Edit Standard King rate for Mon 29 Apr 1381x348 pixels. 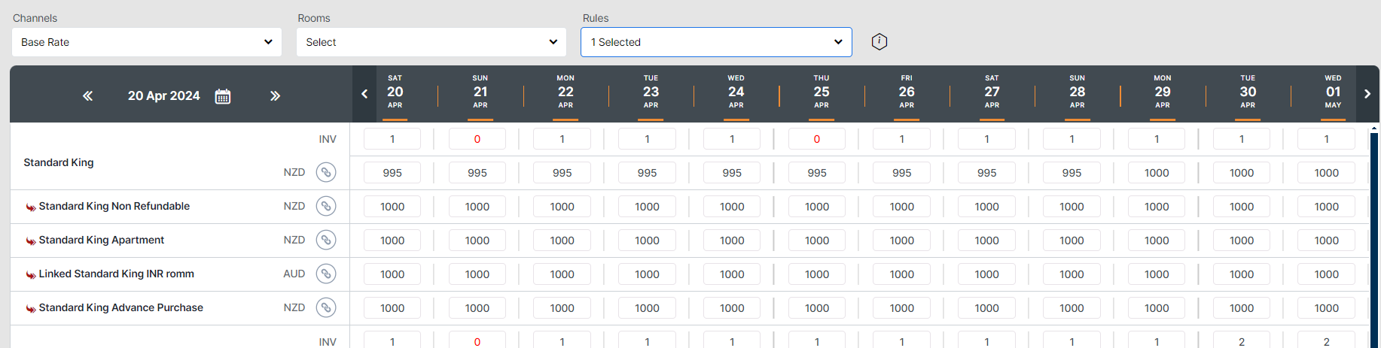click(x=1157, y=173)
